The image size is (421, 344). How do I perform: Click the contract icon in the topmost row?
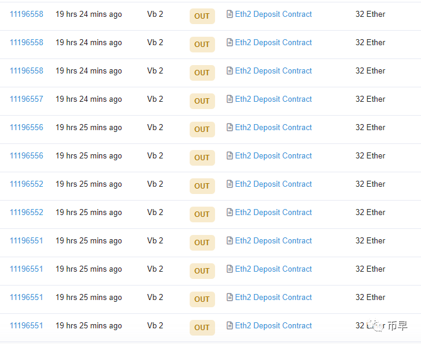point(230,14)
